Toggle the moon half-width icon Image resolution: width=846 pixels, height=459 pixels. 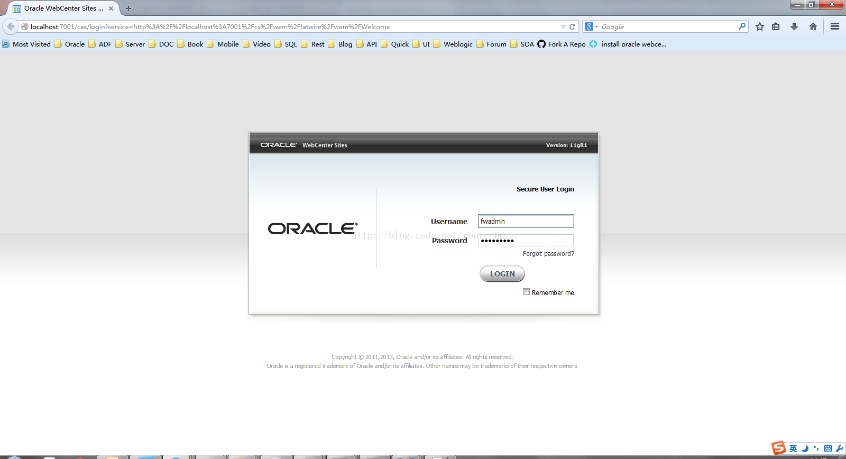805,448
